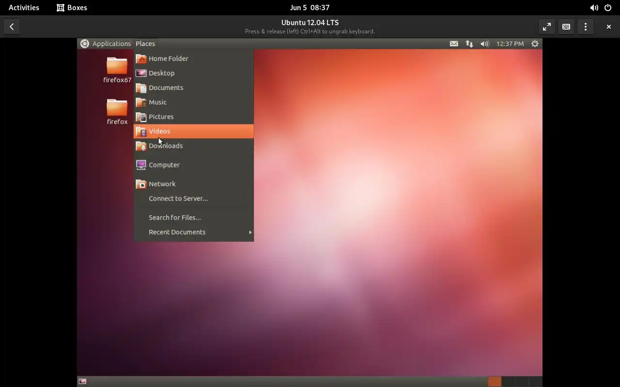The width and height of the screenshot is (620, 387).
Task: Open Downloads from Places menu
Action: (193, 146)
